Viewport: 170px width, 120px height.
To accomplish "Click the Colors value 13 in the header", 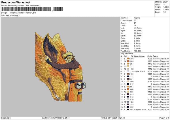I will (164, 5).
